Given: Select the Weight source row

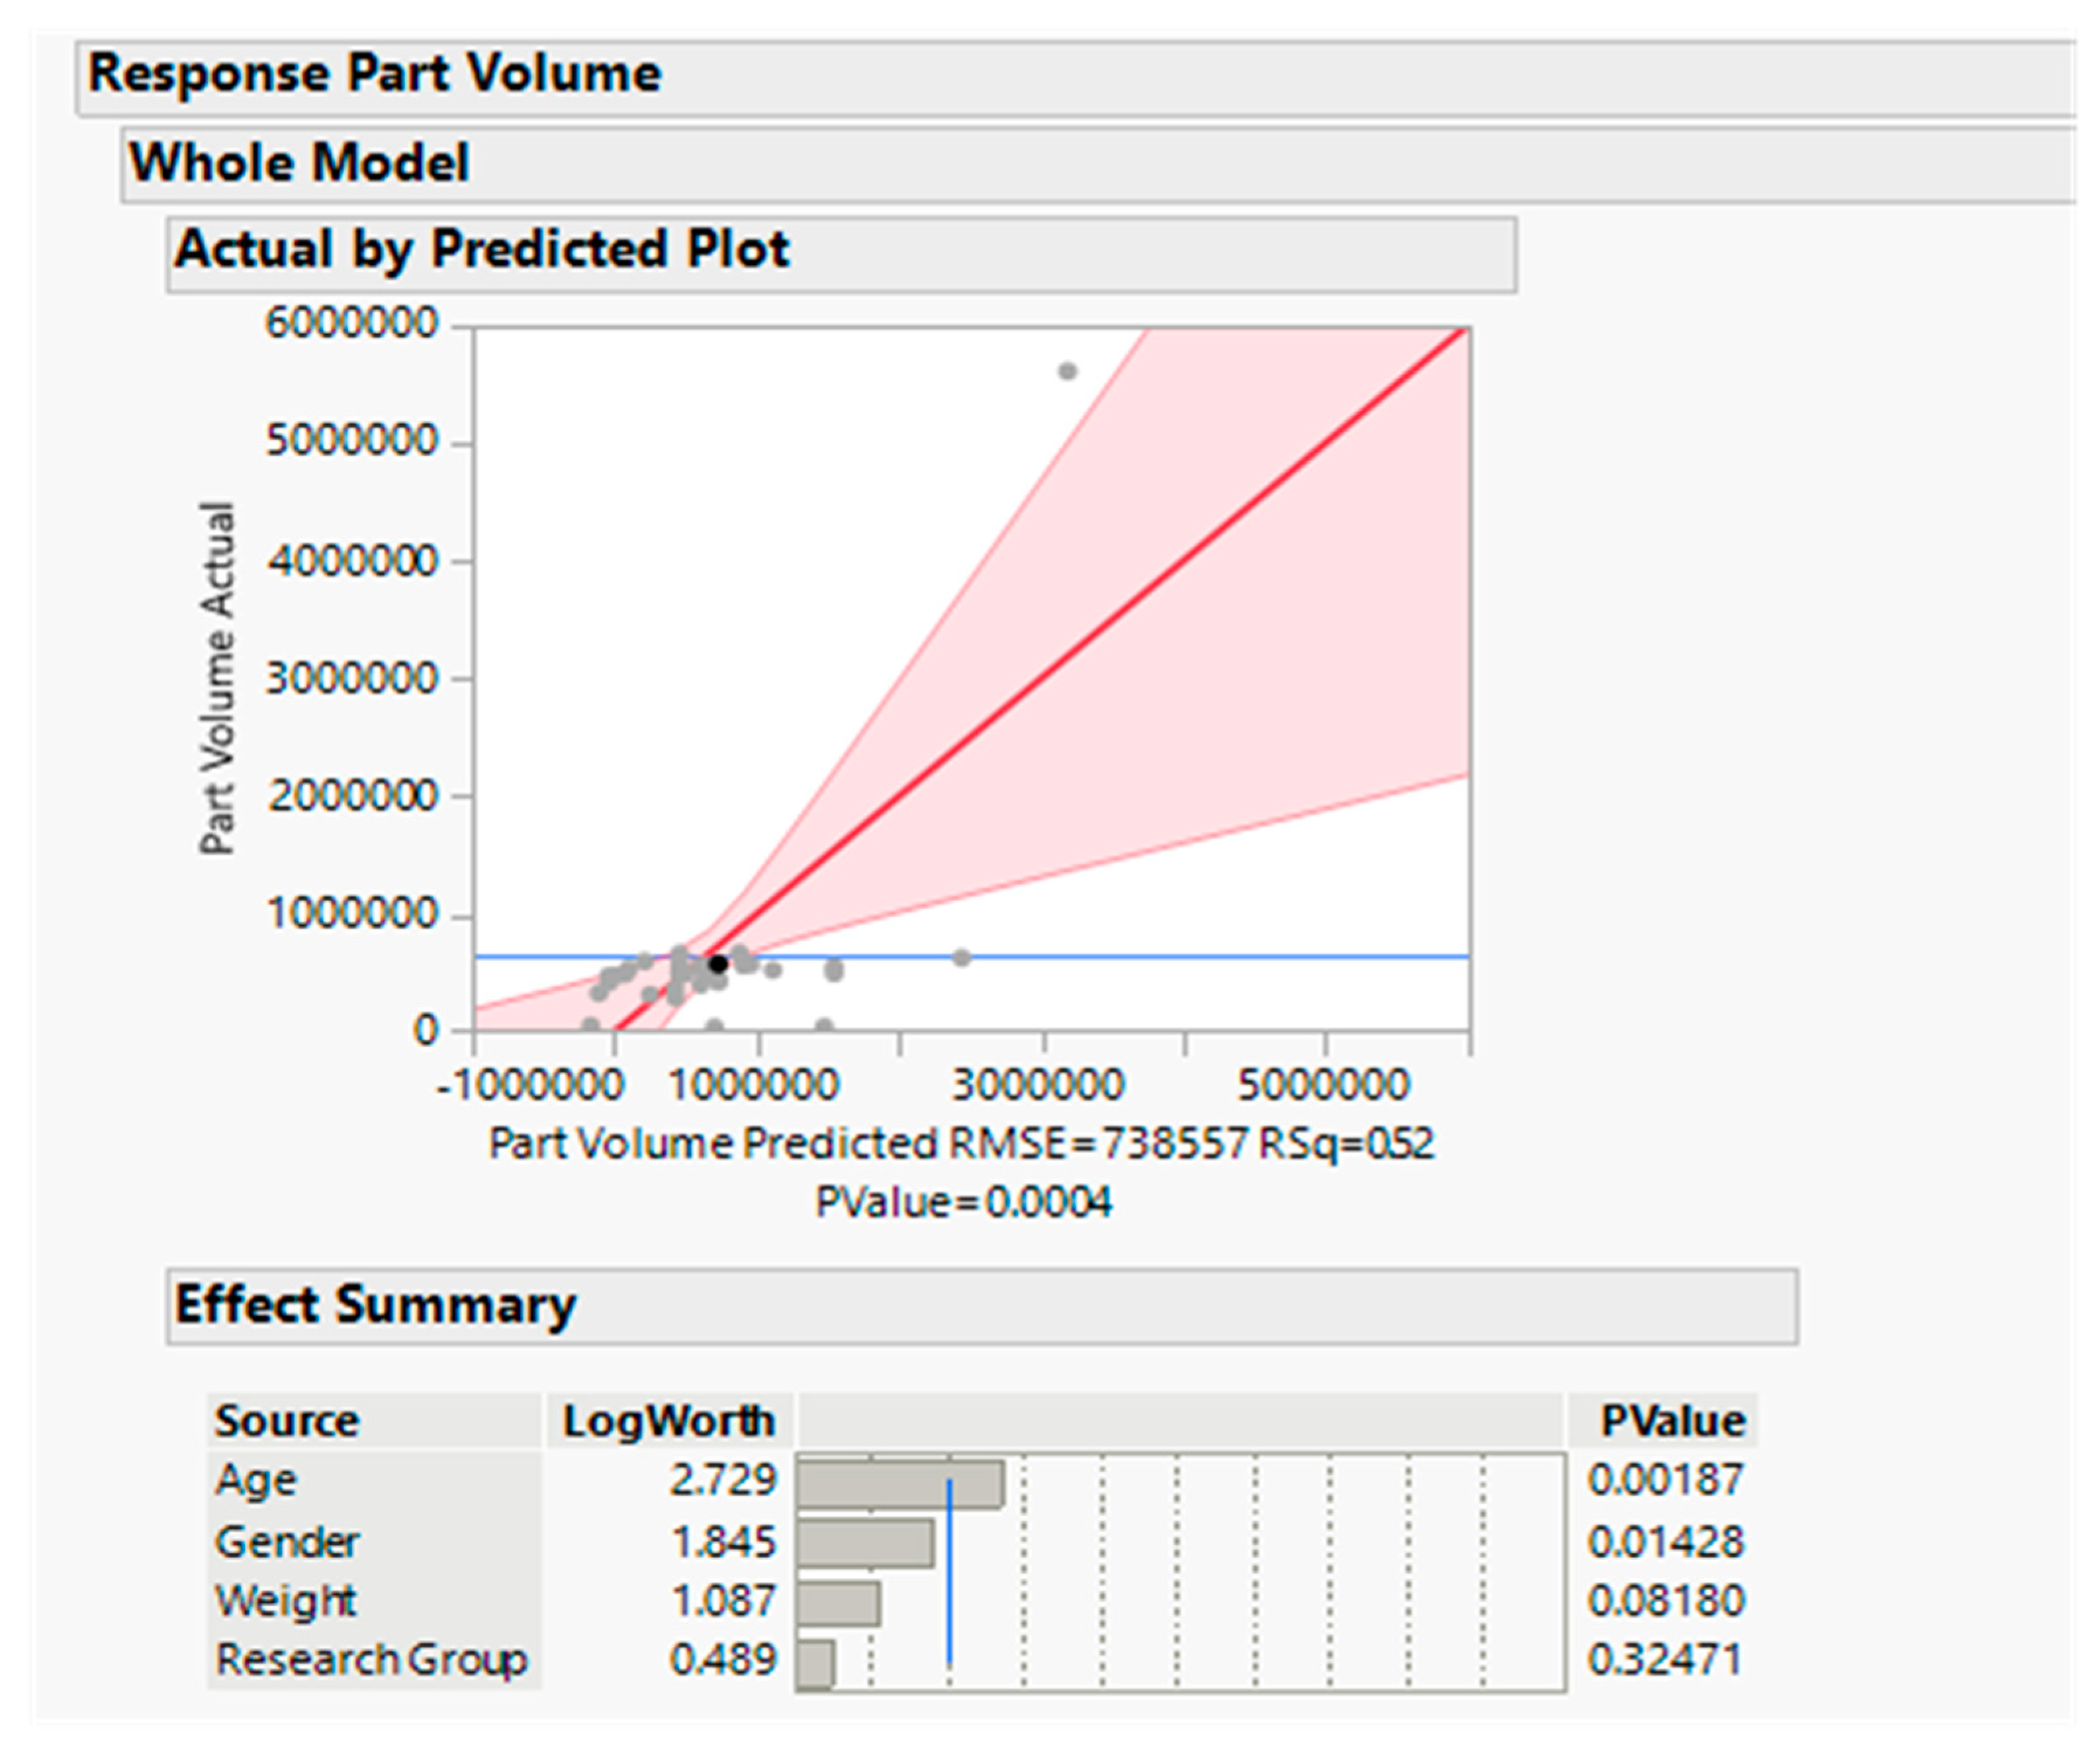Looking at the screenshot, I should tap(285, 1601).
